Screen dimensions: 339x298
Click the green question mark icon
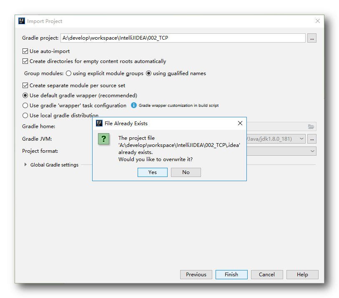pos(103,139)
